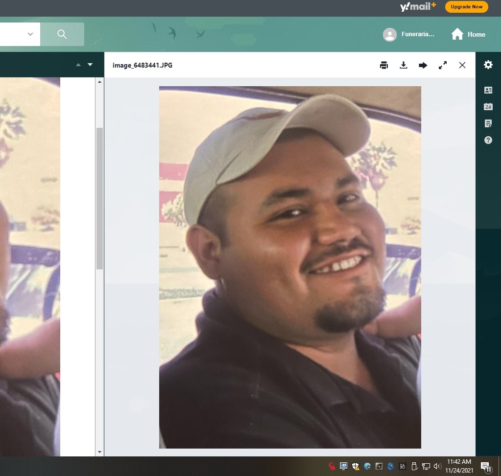Expand the image to fullscreen view
Viewport: 501px width, 476px height.
(442, 65)
